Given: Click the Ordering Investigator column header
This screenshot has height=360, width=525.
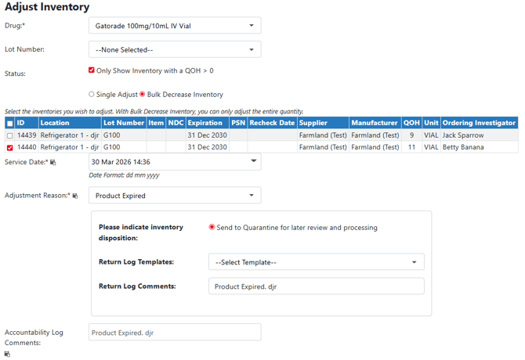Looking at the screenshot, I should click(479, 123).
